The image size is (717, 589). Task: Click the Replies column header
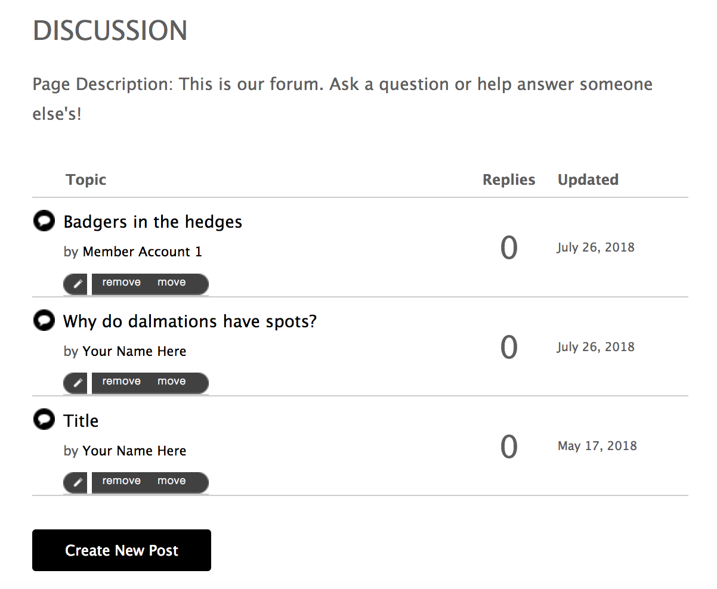coord(509,179)
